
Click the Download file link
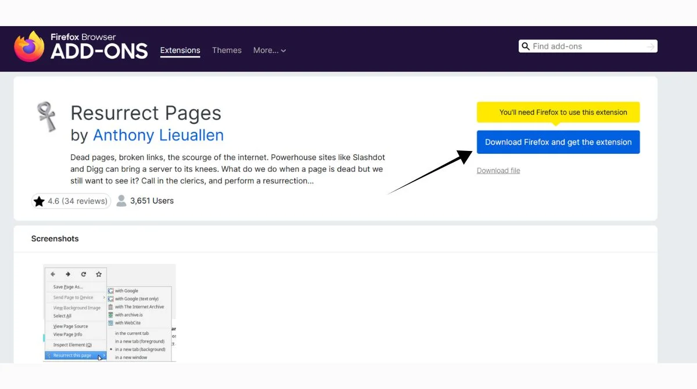(498, 171)
